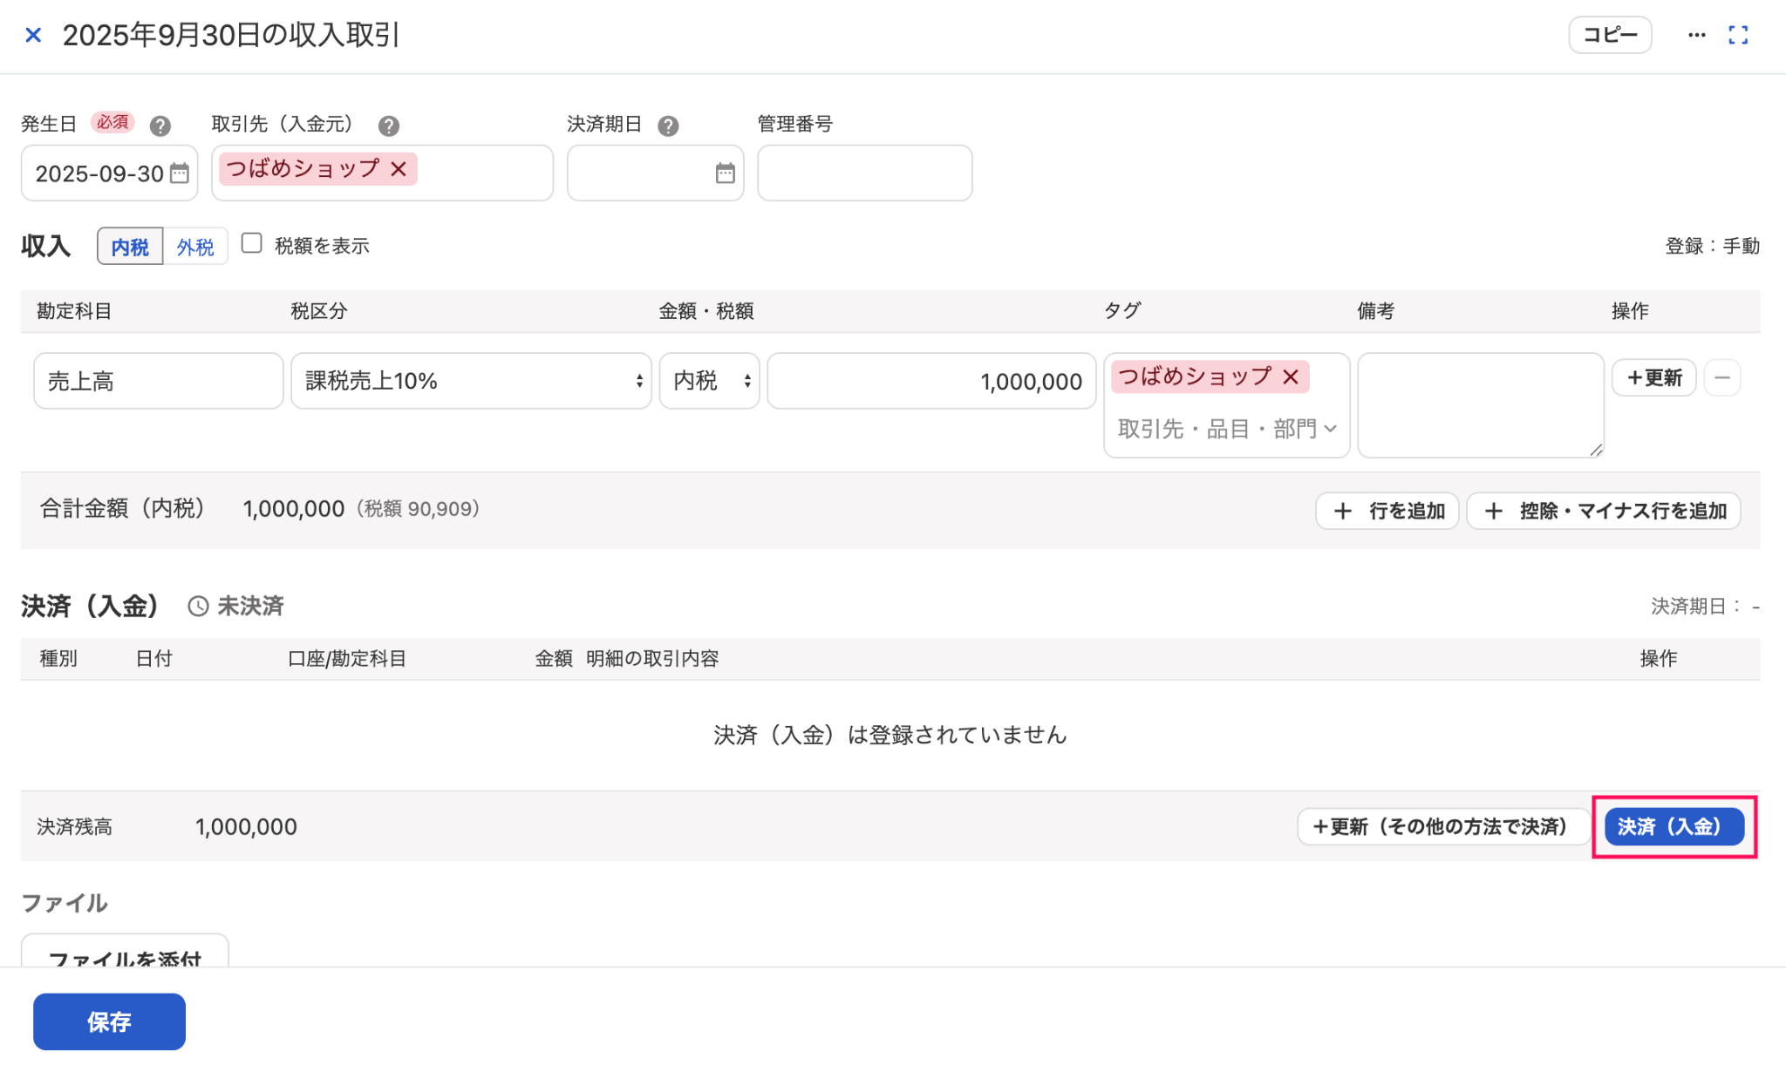This screenshot has height=1079, width=1786.
Task: Click the 行を追加 button
Action: (1387, 511)
